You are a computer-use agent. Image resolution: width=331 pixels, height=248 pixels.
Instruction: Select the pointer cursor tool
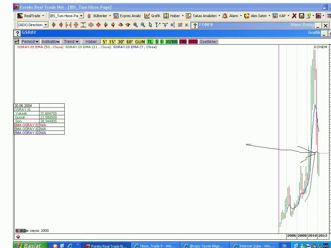coord(150,25)
